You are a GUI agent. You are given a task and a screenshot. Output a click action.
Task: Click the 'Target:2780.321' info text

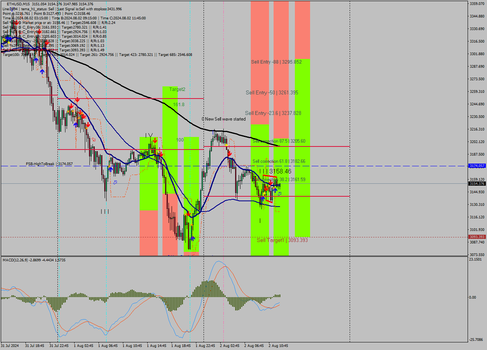click(73, 27)
